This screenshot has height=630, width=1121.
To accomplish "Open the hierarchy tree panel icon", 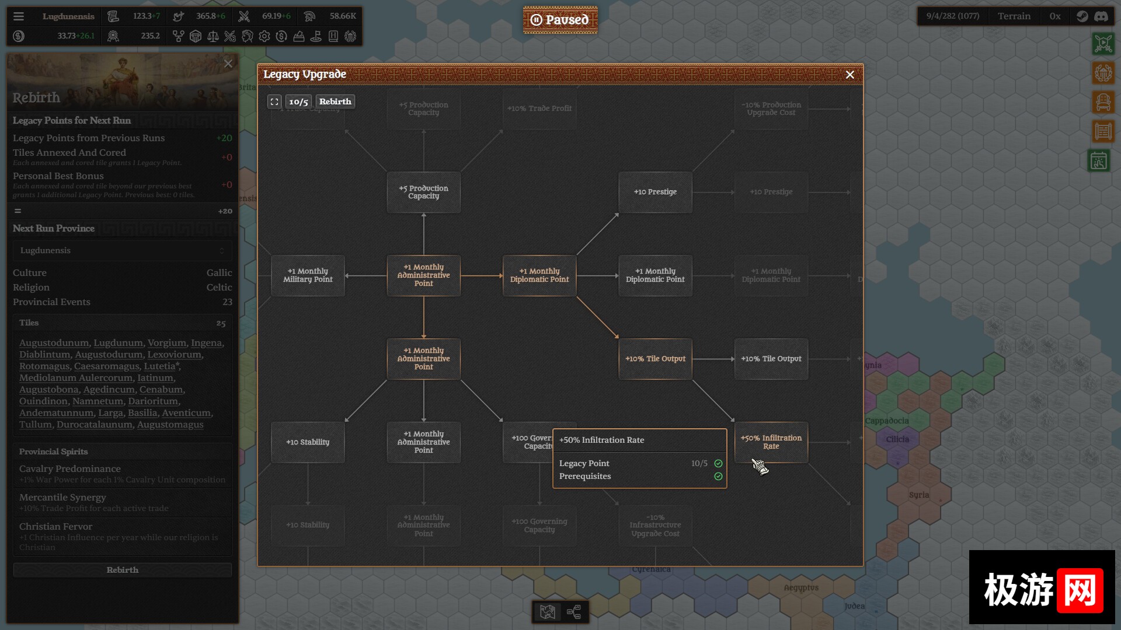I will click(x=179, y=36).
